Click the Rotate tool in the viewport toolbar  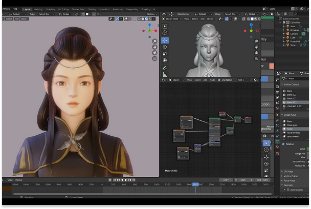(x=165, y=47)
